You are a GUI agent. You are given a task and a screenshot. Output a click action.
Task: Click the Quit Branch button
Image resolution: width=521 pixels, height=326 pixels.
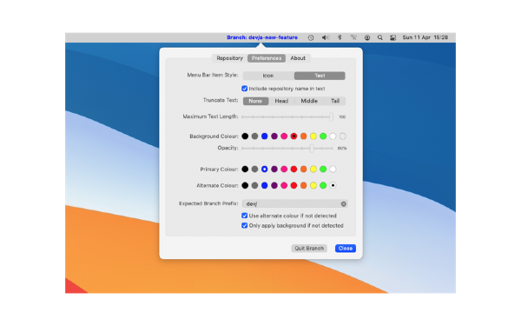pos(309,248)
